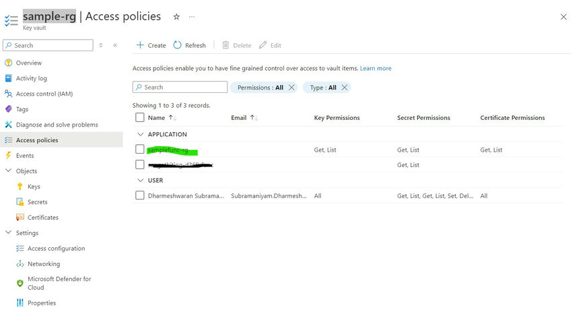Viewport: 572px width, 312px height.
Task: Check the blacked-out application row
Action: click(140, 164)
